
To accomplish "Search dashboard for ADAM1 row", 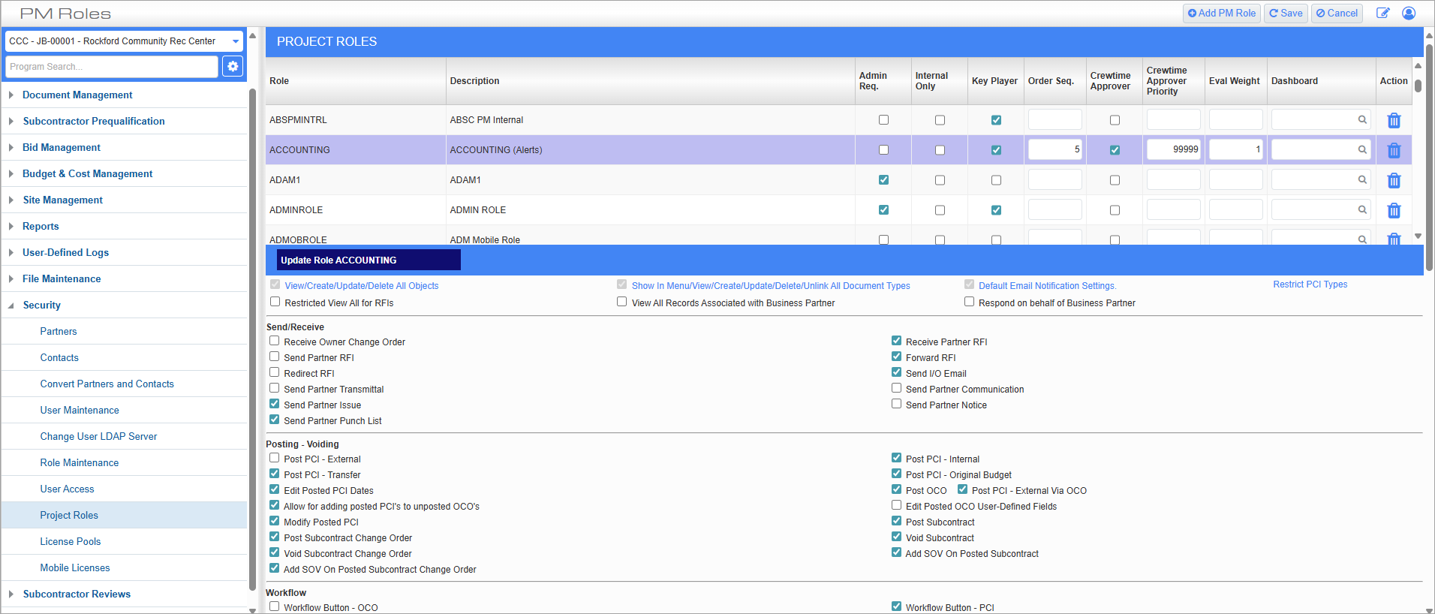I will (1362, 179).
